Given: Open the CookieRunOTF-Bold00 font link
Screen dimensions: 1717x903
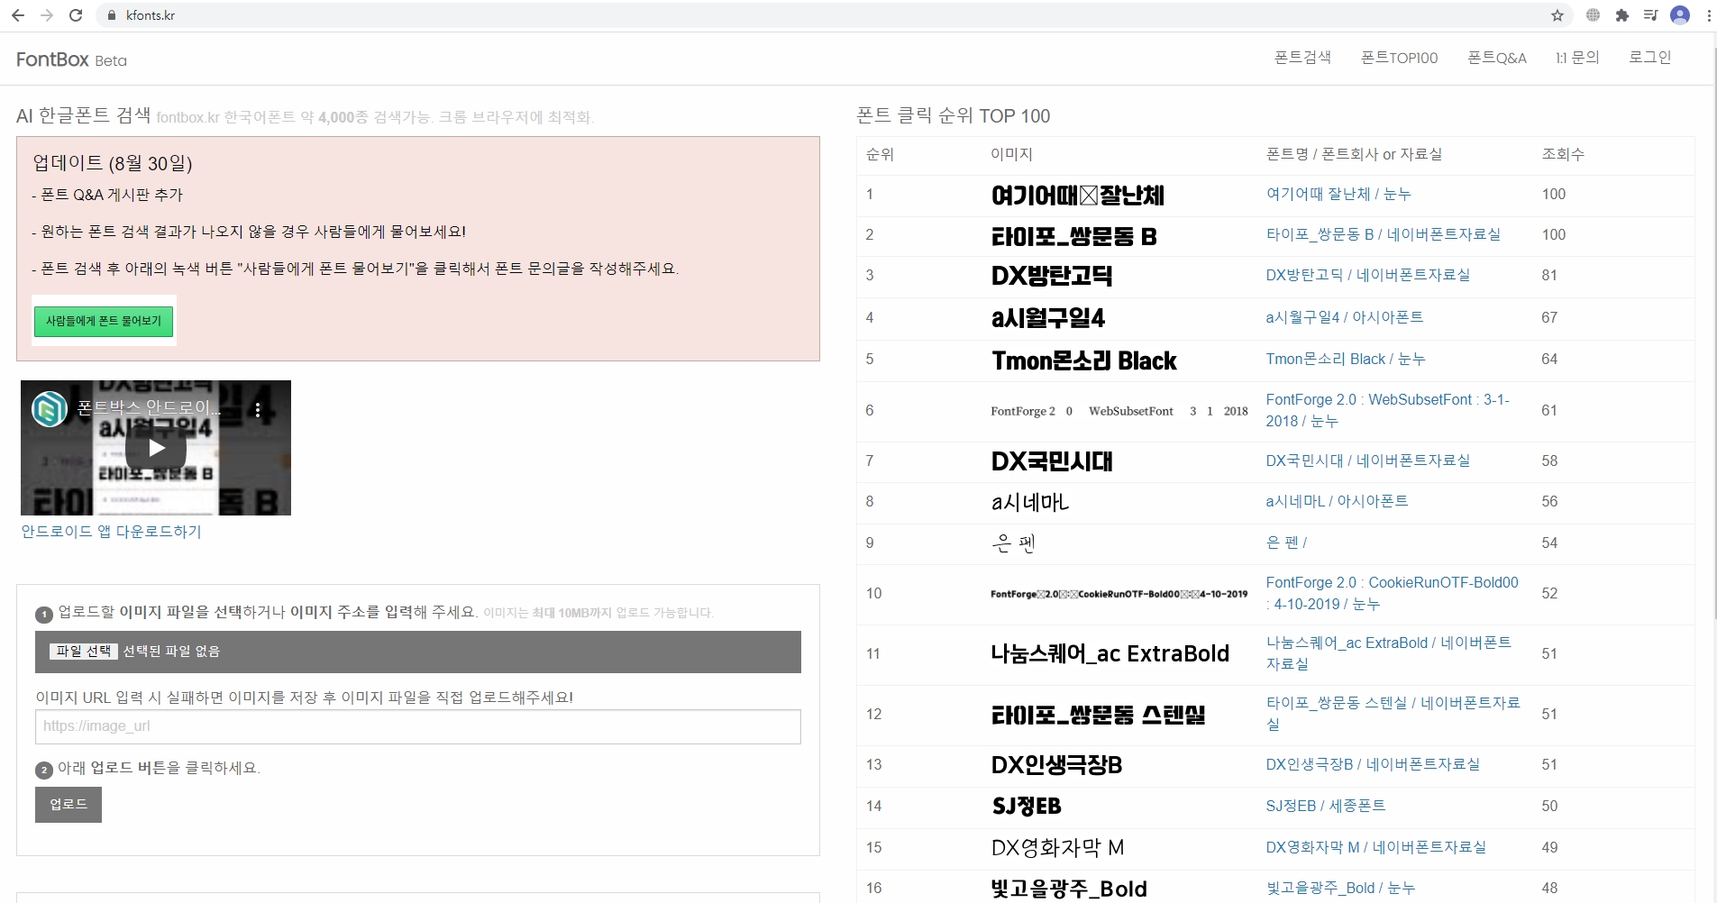Looking at the screenshot, I should point(1392,593).
